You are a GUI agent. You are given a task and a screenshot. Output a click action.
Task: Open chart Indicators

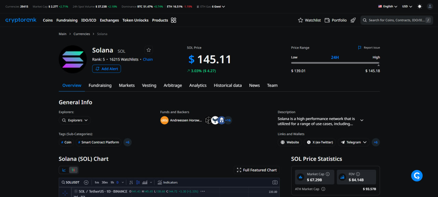coord(168,182)
